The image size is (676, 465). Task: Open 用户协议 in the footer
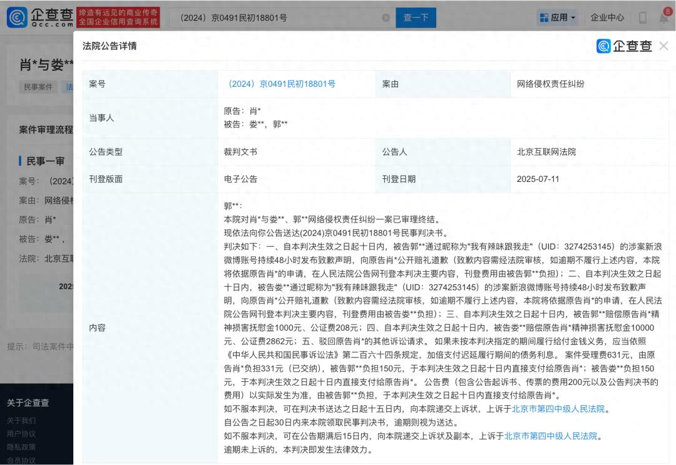[21, 434]
